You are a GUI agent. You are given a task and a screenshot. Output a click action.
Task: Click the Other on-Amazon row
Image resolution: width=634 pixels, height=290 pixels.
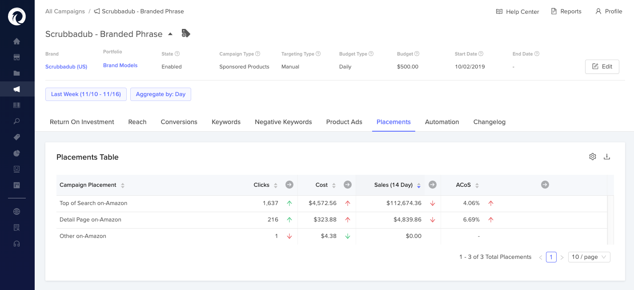tap(332, 236)
